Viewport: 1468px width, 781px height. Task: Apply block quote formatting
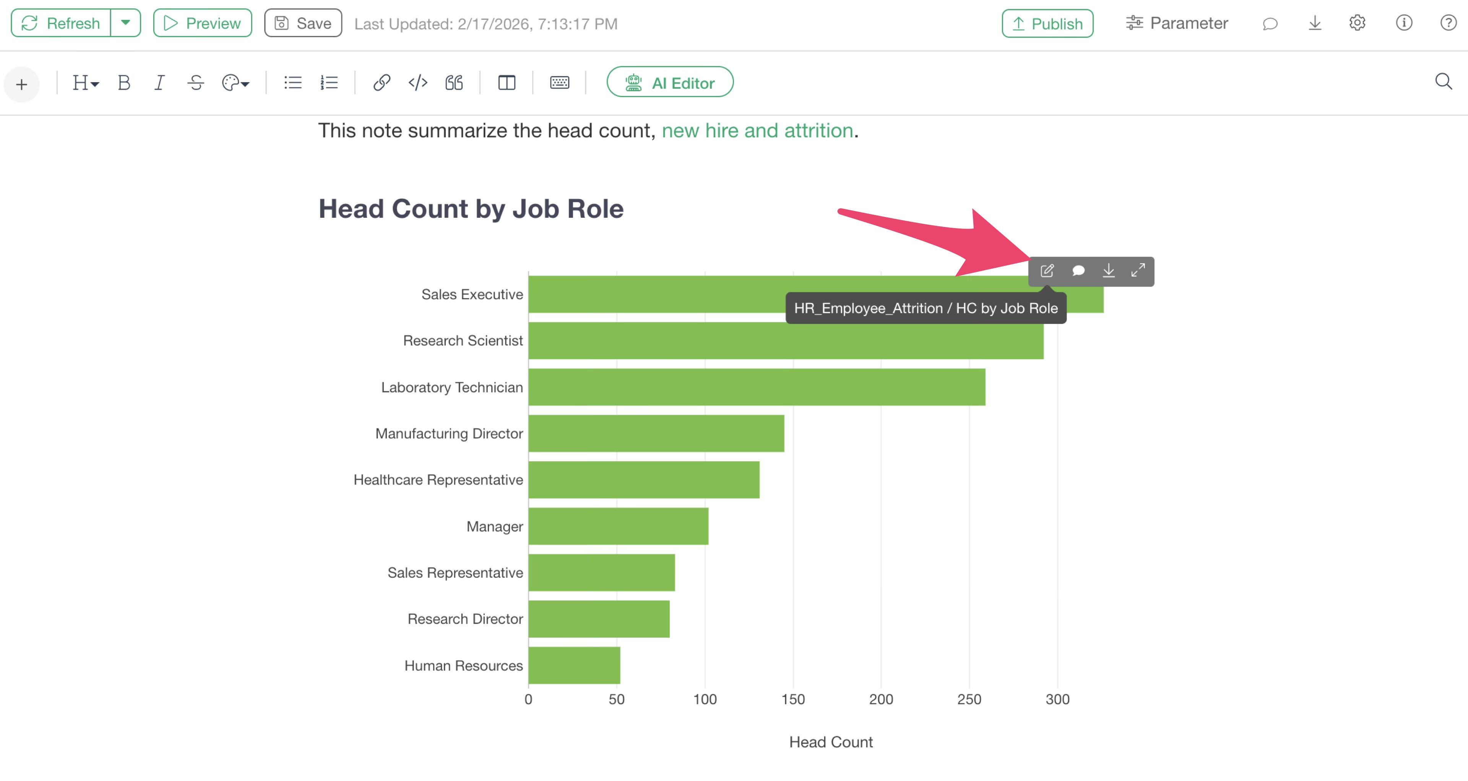tap(454, 83)
